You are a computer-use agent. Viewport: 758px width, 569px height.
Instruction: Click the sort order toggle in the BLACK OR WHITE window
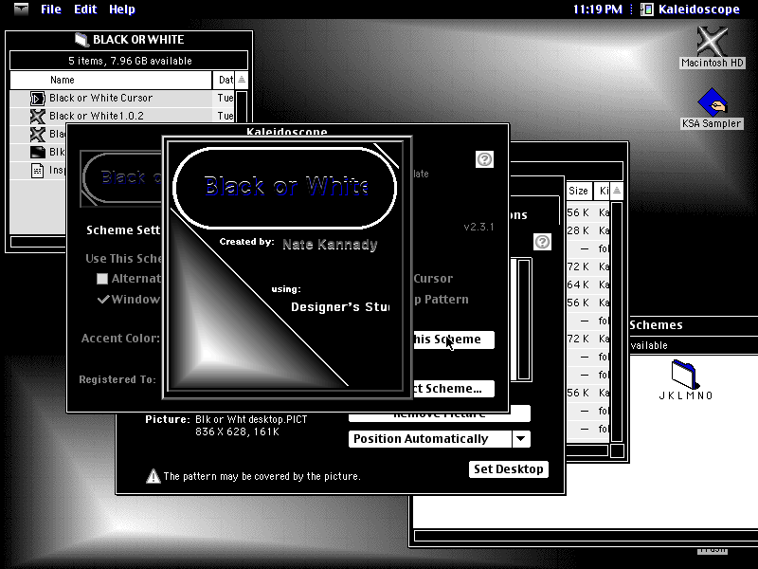(242, 80)
